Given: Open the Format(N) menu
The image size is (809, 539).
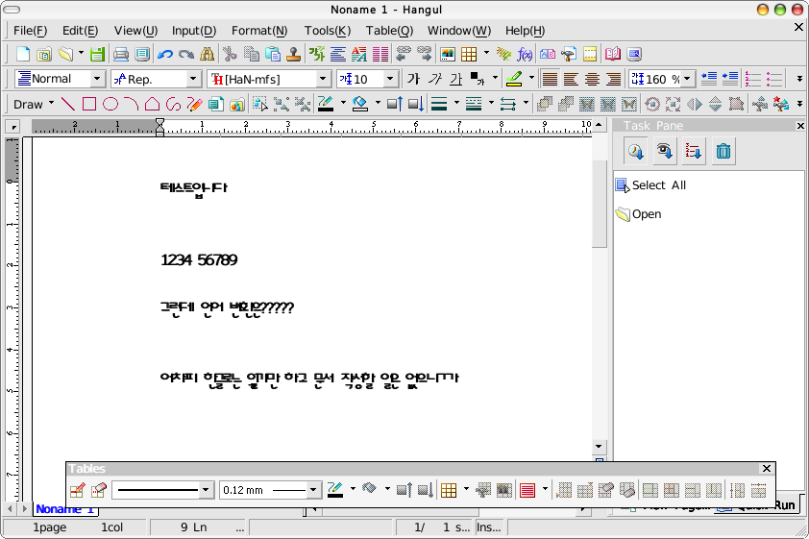Looking at the screenshot, I should click(x=259, y=31).
